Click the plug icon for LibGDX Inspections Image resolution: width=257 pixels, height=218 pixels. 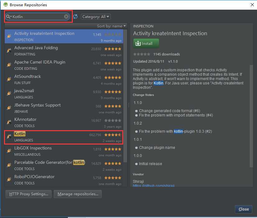point(9,151)
